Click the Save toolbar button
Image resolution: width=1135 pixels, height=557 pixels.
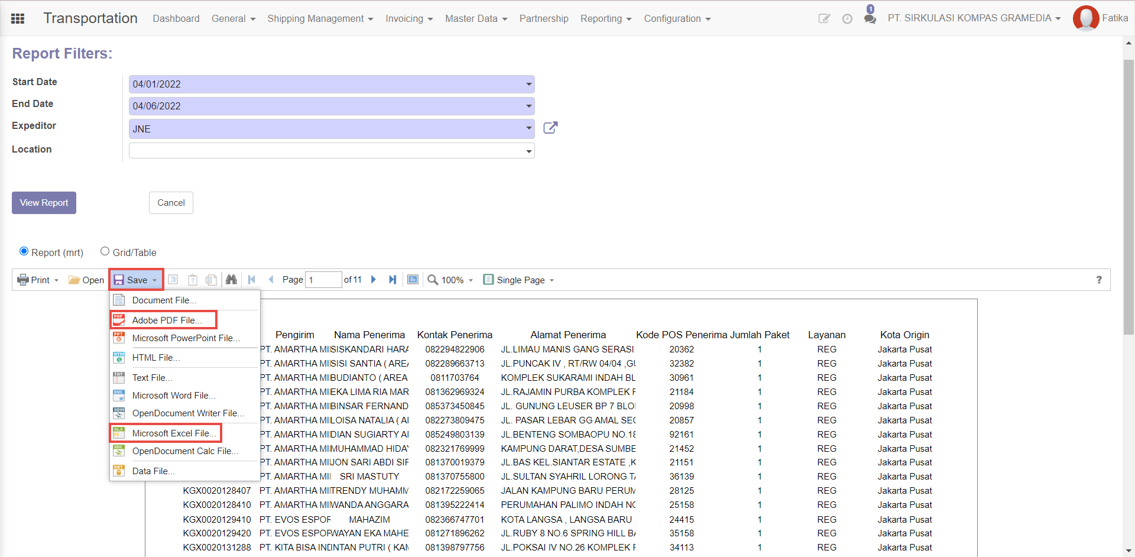[x=136, y=280]
